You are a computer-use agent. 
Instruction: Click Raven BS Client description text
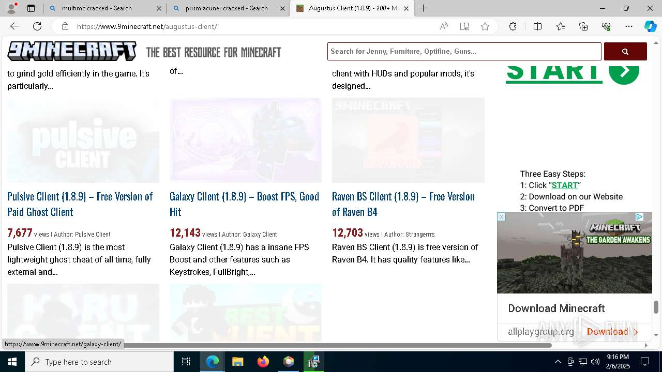pos(405,253)
